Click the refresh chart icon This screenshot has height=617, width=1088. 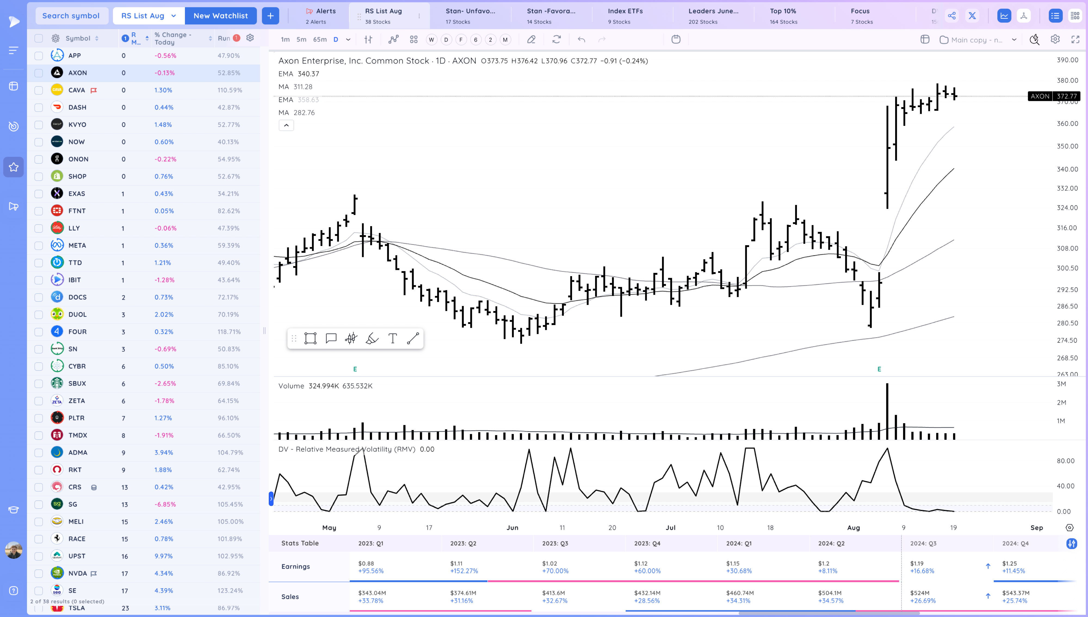[x=557, y=39]
